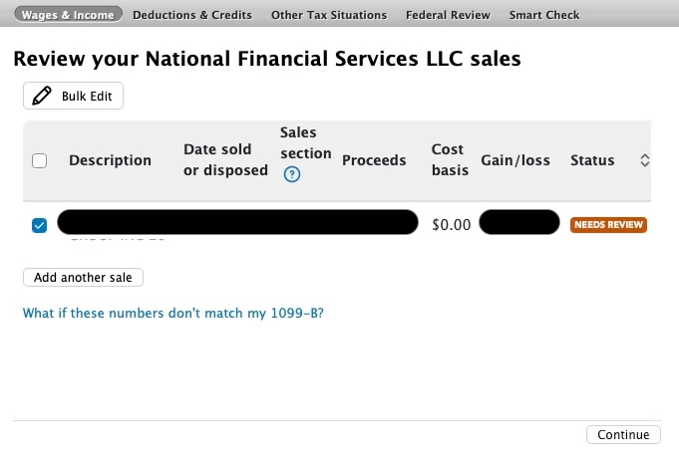Click the pencil icon in Bulk Edit
Viewport: 679px width, 460px height.
[42, 97]
